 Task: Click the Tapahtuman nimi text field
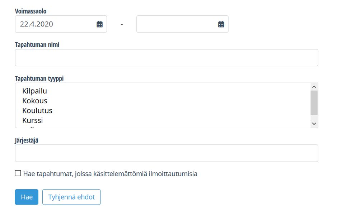pyautogui.click(x=166, y=58)
